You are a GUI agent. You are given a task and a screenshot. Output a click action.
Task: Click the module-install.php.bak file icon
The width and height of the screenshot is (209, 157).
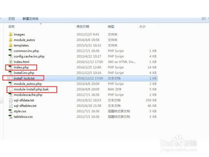point(10,89)
